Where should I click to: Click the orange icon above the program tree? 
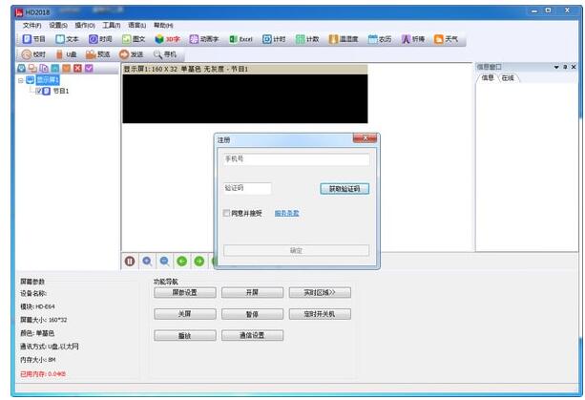tap(66, 68)
